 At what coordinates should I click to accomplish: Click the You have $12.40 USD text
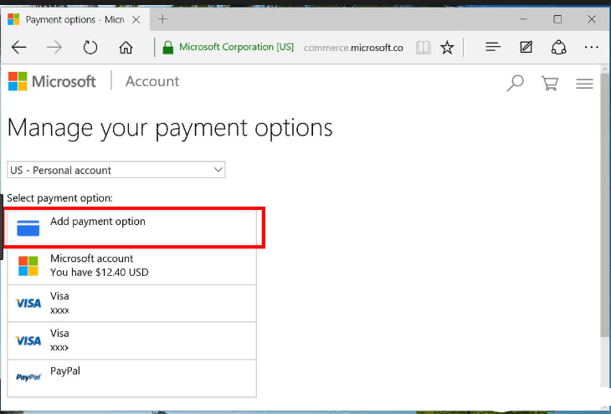[100, 272]
